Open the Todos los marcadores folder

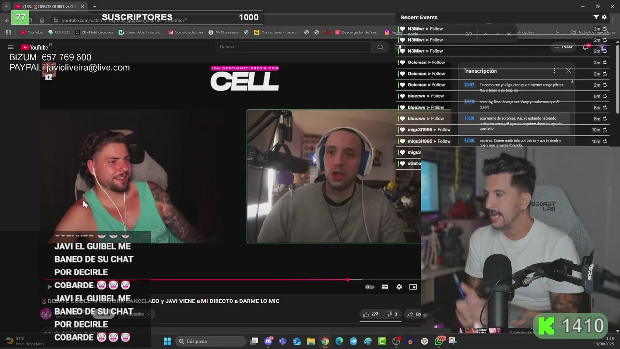pos(593,32)
